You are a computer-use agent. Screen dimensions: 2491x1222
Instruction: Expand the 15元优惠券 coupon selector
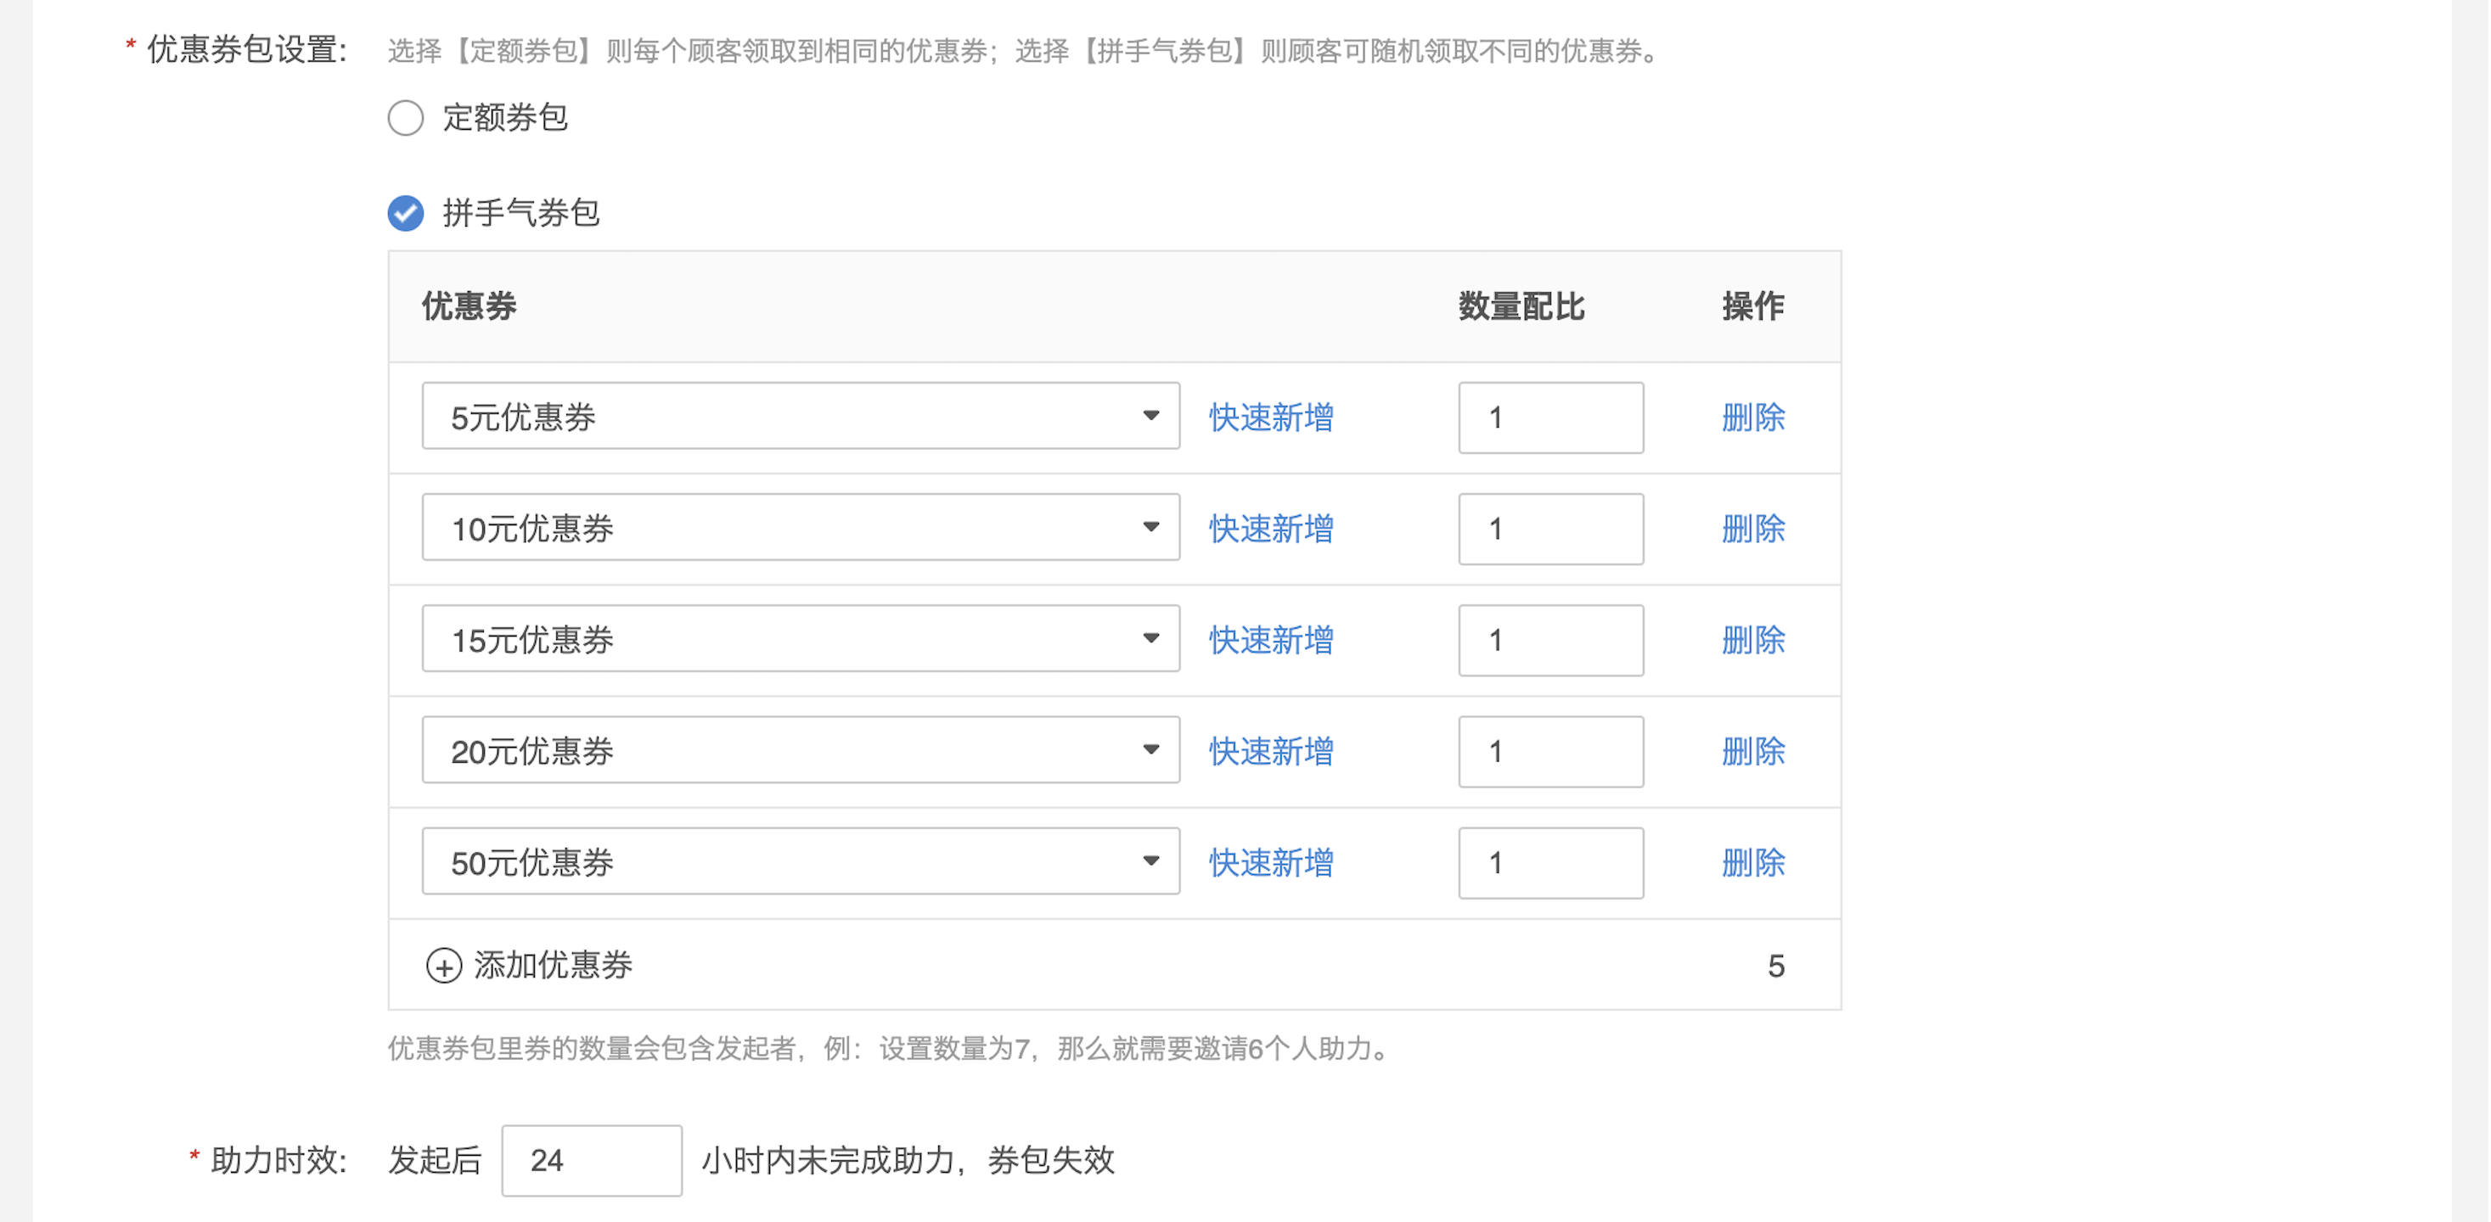coord(800,639)
